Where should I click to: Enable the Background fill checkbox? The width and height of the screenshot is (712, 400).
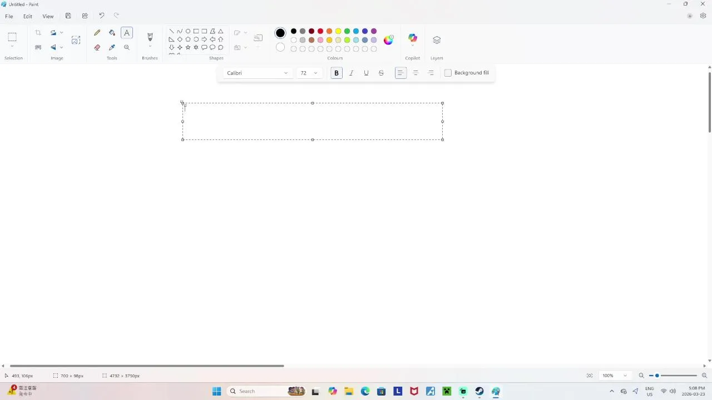pyautogui.click(x=448, y=73)
